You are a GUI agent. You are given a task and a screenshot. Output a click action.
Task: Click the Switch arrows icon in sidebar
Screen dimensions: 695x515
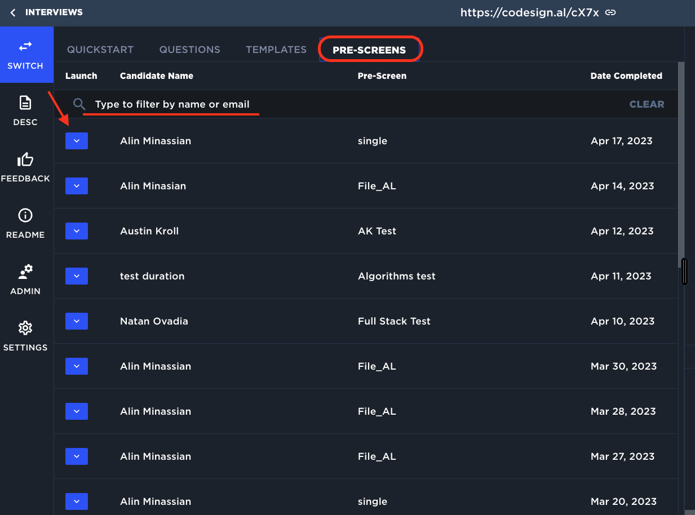click(x=25, y=47)
